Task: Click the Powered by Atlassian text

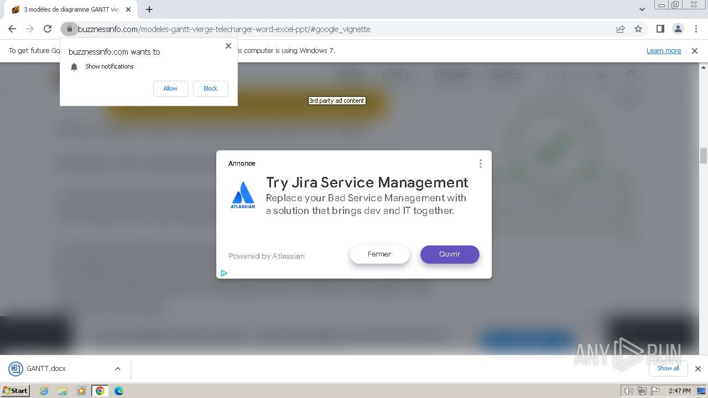Action: (267, 256)
